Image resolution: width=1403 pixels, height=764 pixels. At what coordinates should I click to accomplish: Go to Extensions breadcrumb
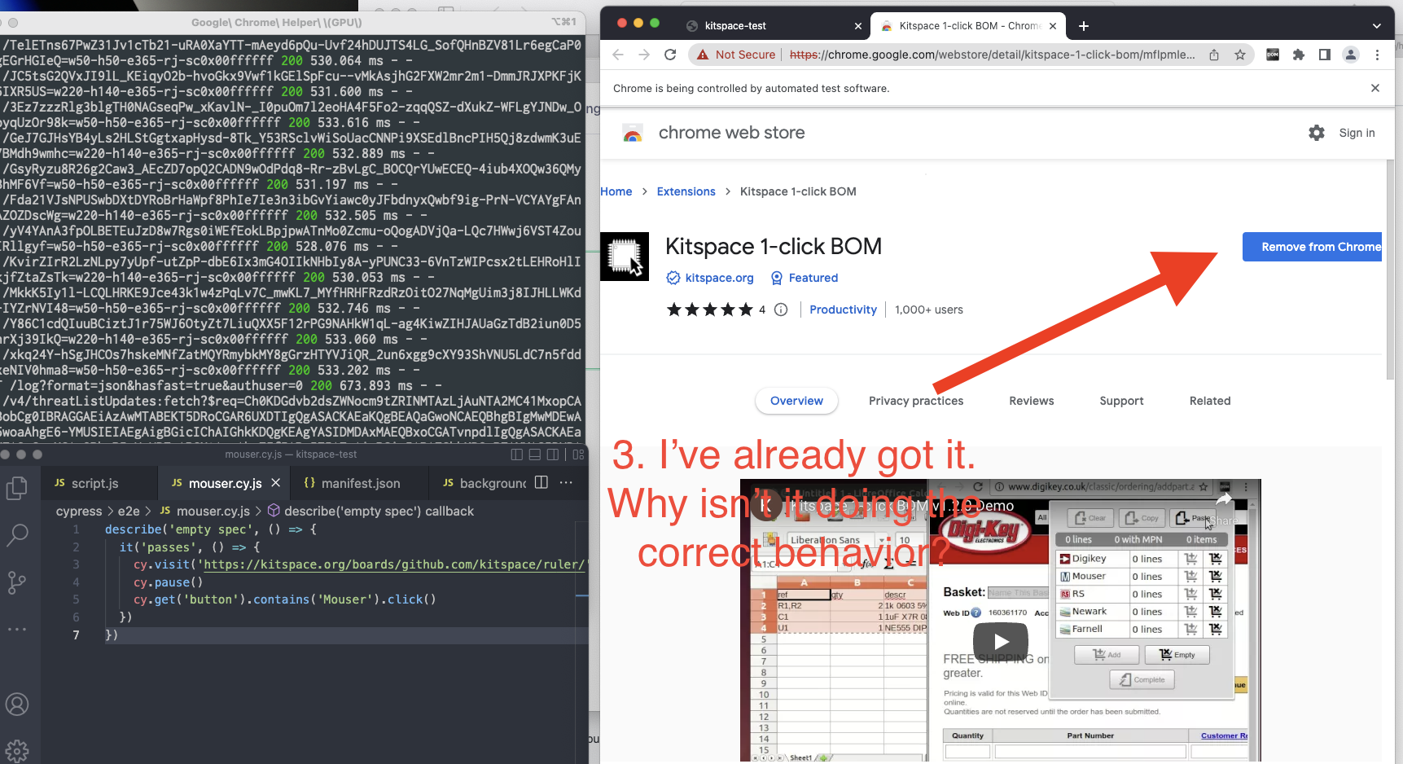686,191
